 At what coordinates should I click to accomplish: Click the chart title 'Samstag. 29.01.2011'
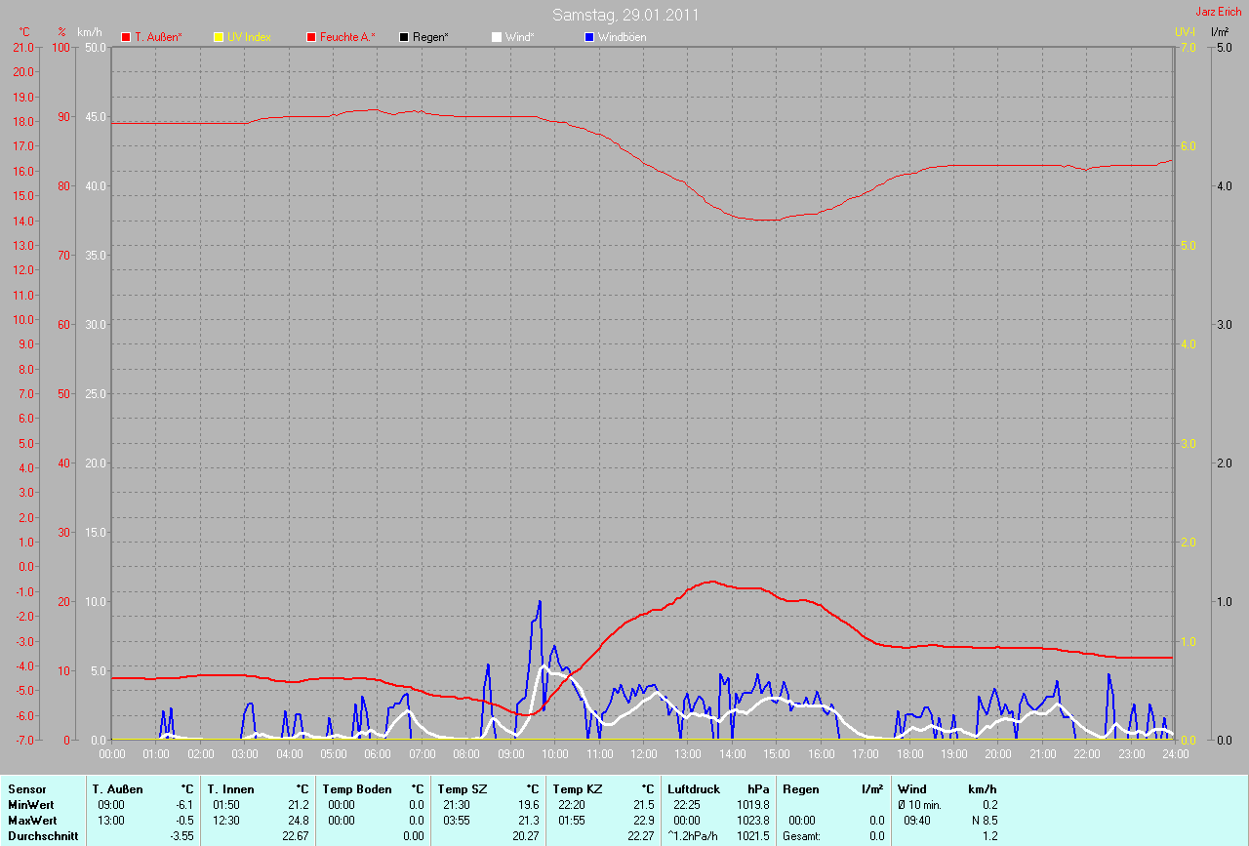point(625,15)
